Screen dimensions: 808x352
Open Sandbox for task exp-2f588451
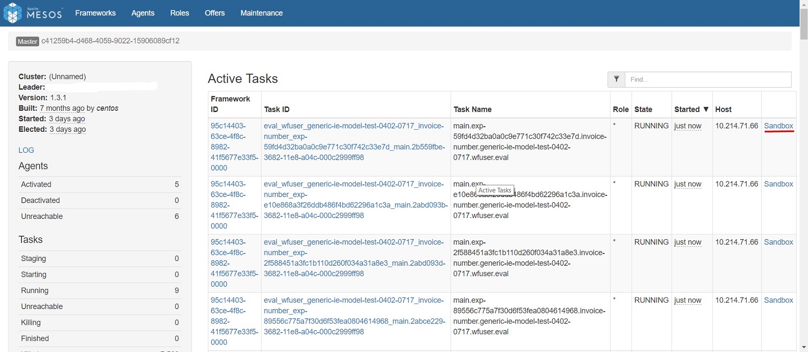[778, 242]
